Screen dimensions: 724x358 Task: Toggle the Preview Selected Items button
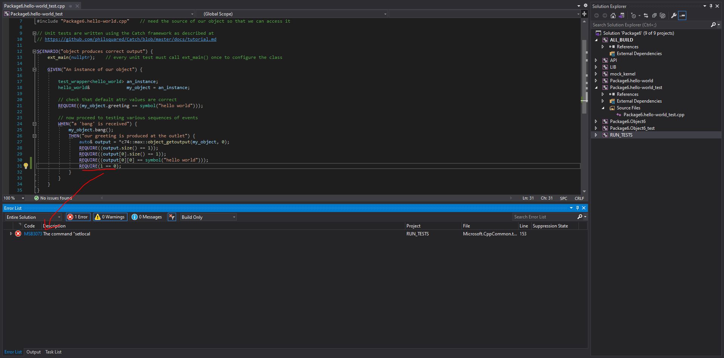tap(682, 15)
